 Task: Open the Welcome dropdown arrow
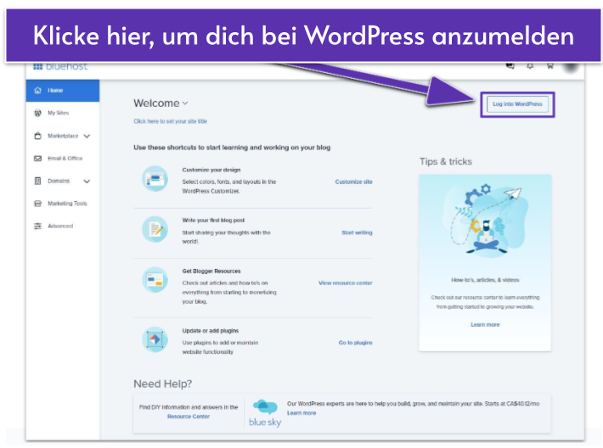pos(185,103)
